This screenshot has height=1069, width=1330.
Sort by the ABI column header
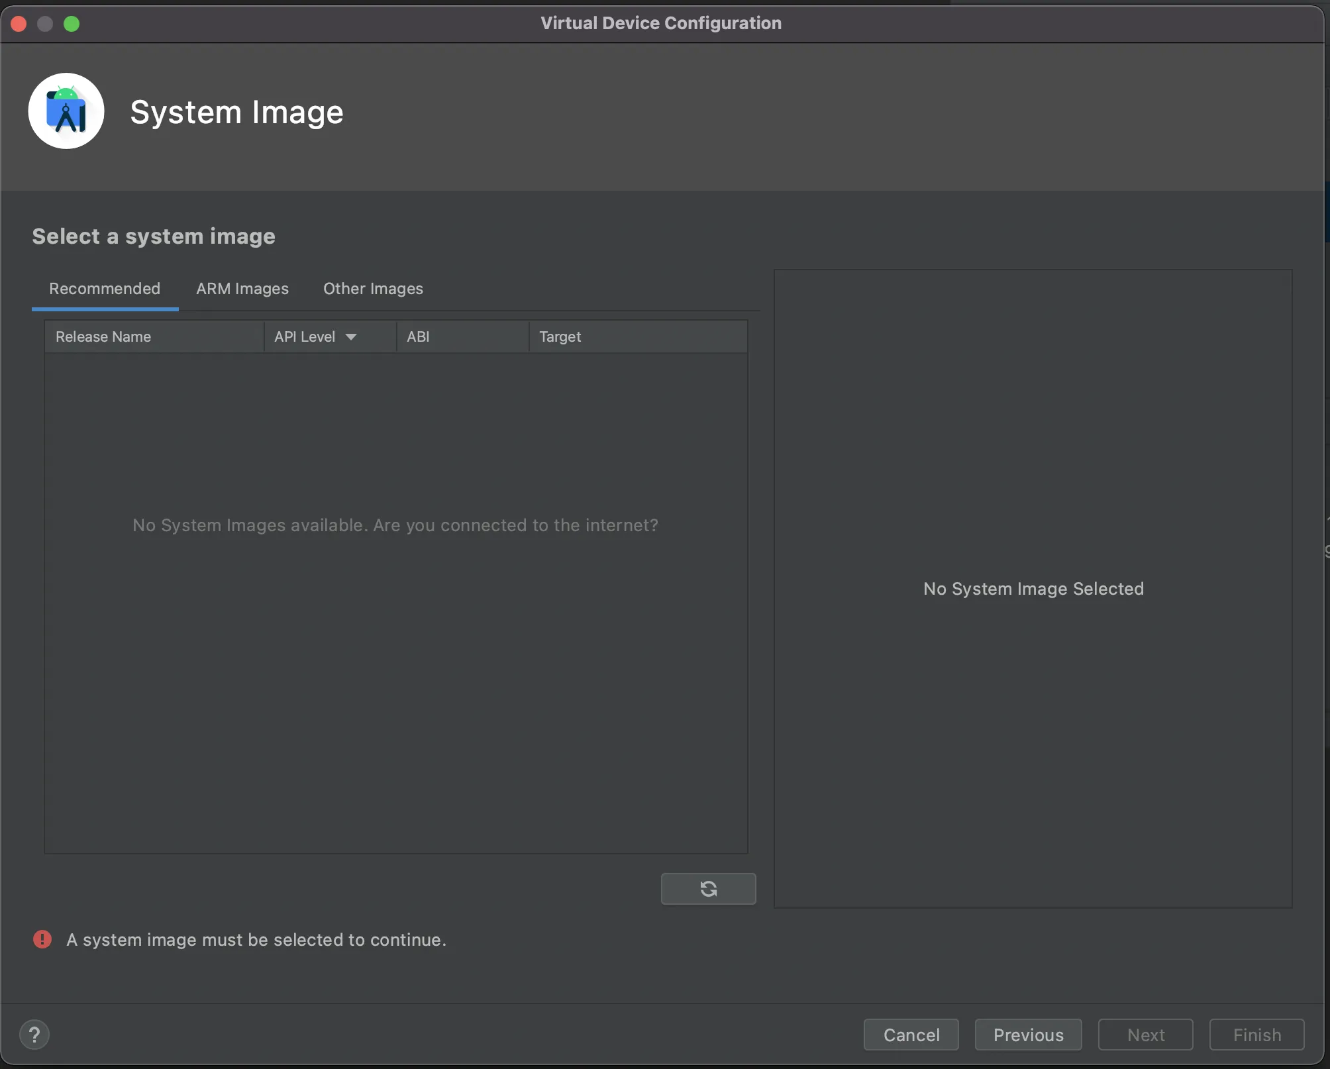(418, 337)
